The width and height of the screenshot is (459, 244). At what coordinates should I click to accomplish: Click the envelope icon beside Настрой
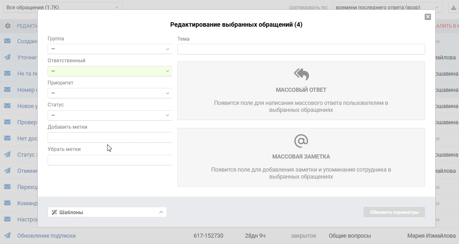click(7, 219)
